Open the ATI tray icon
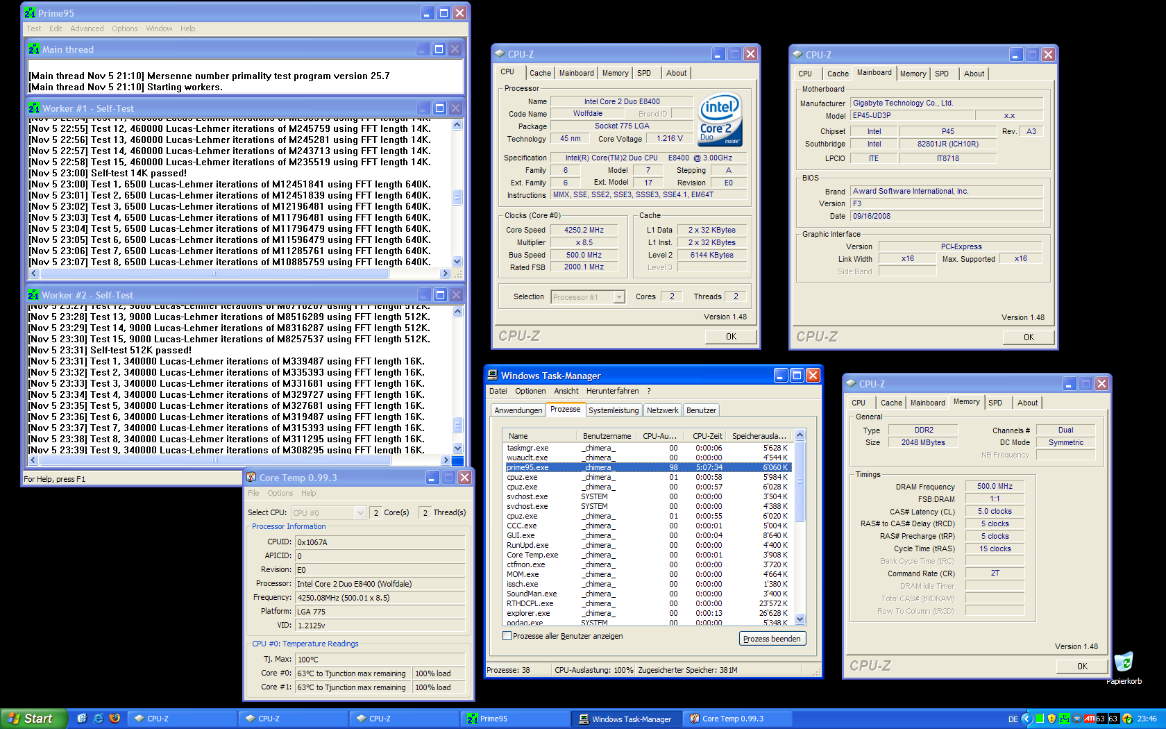 [1090, 719]
